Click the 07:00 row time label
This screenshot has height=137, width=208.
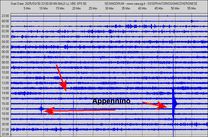[5, 57]
